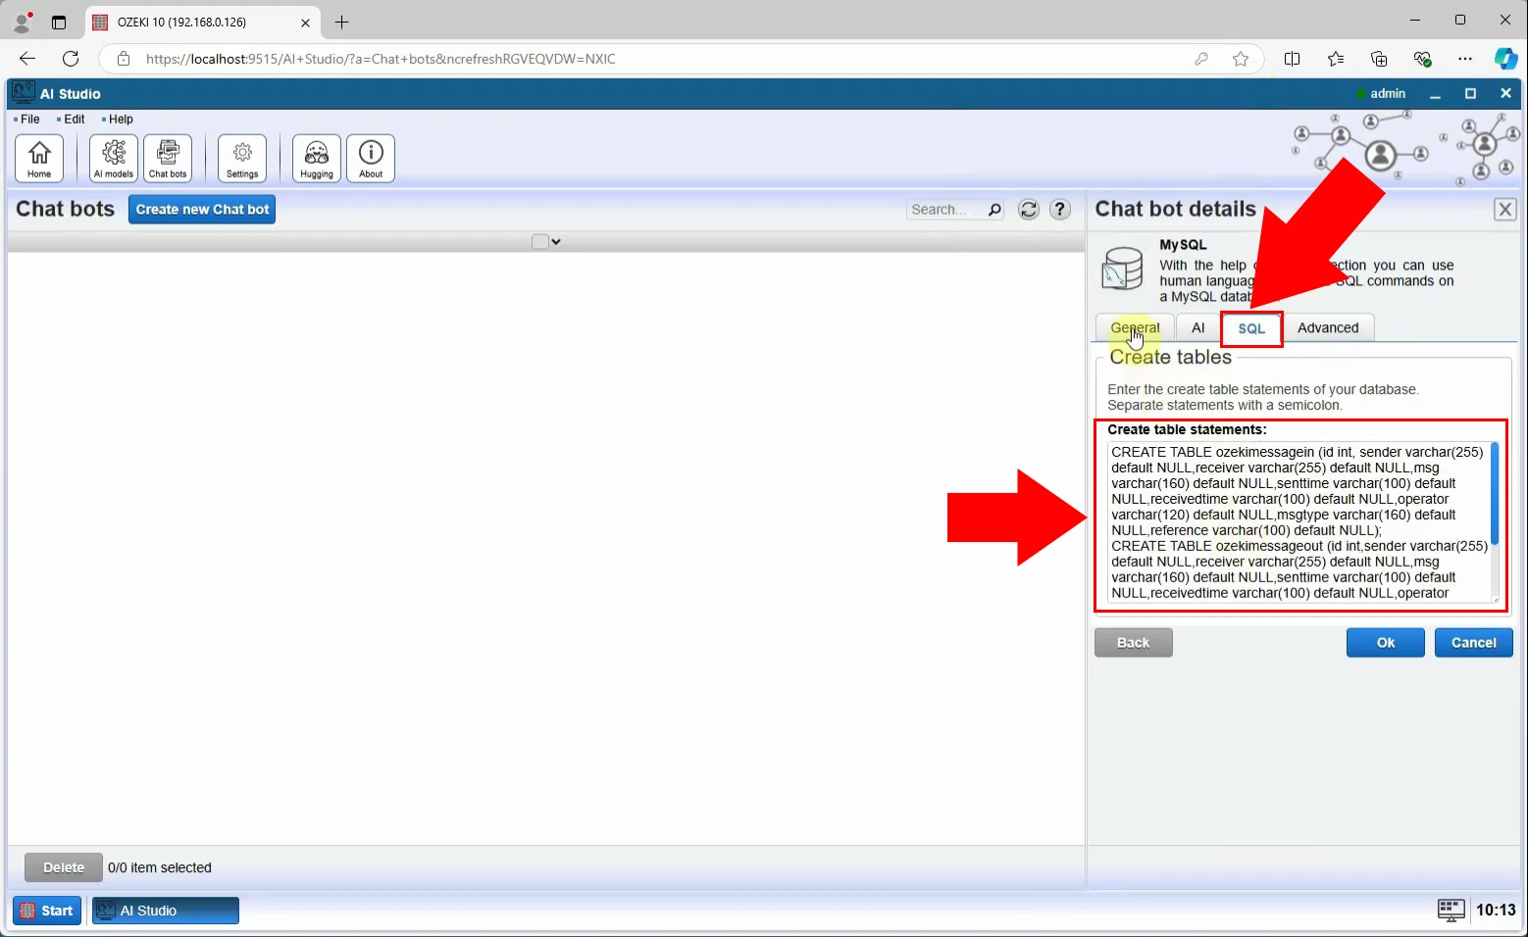
Task: Click the admin user label
Action: [x=1387, y=94]
